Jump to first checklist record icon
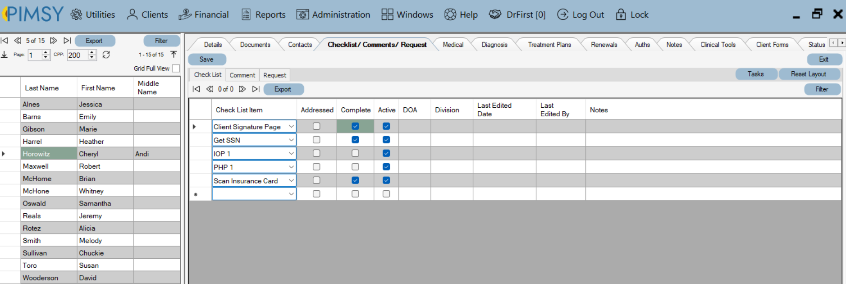Image resolution: width=846 pixels, height=284 pixels. click(196, 89)
